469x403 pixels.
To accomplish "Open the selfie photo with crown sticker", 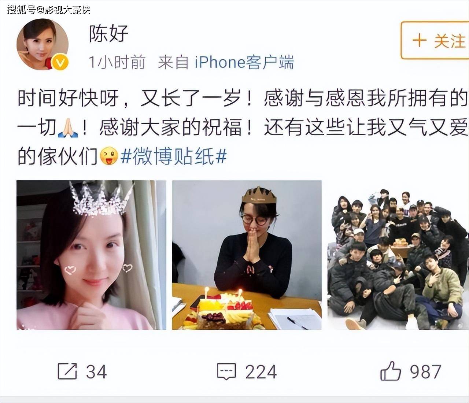I will tap(91, 255).
